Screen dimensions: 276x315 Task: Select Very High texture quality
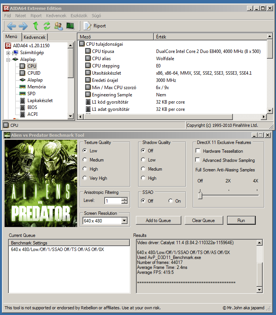(85, 178)
